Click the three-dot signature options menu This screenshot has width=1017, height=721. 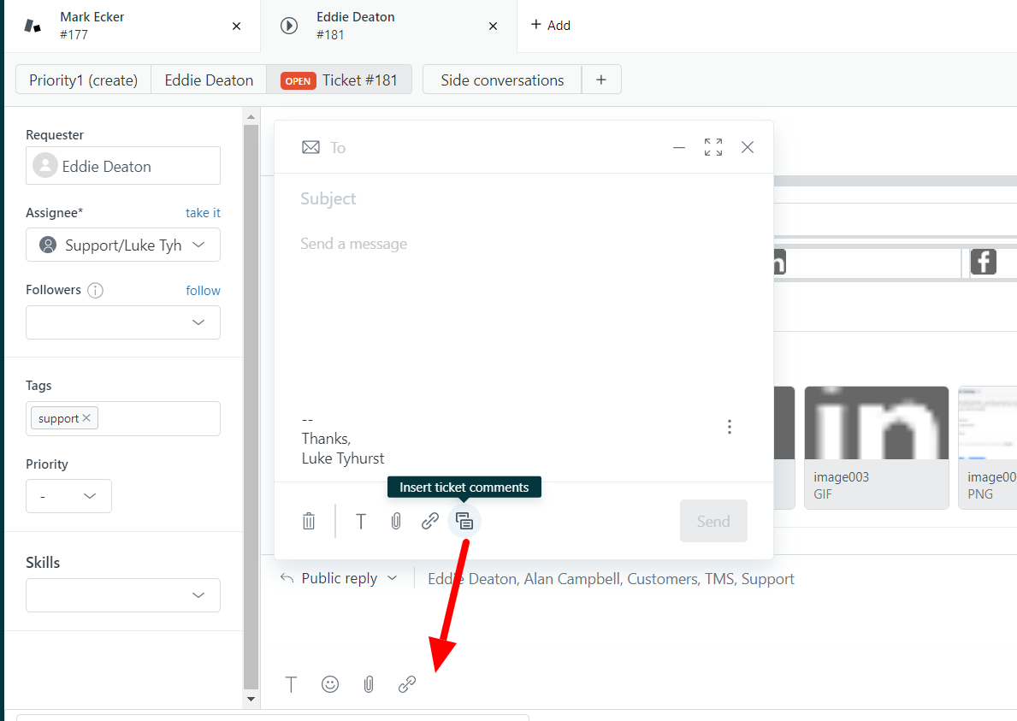[x=729, y=427]
